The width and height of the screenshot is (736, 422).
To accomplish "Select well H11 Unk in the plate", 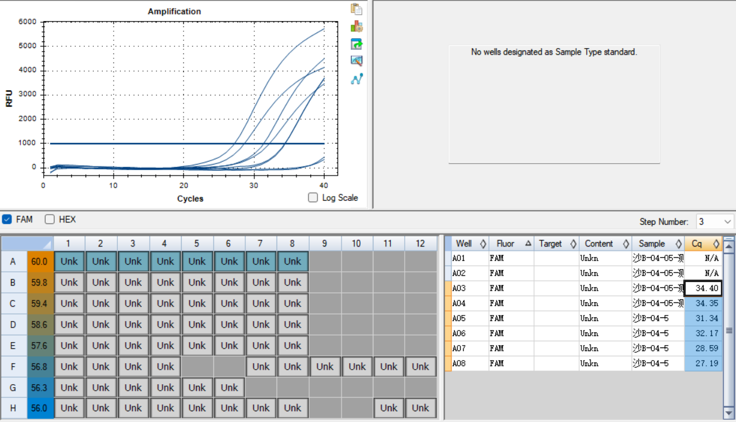I will [x=388, y=408].
